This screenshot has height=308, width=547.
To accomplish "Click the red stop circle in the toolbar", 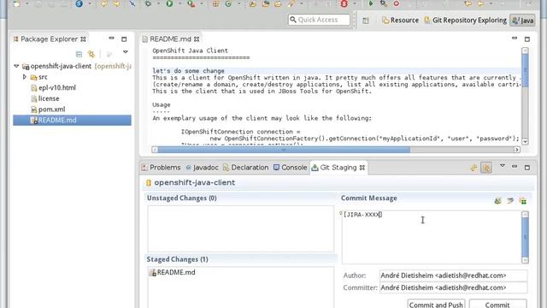I will tap(397, 3).
